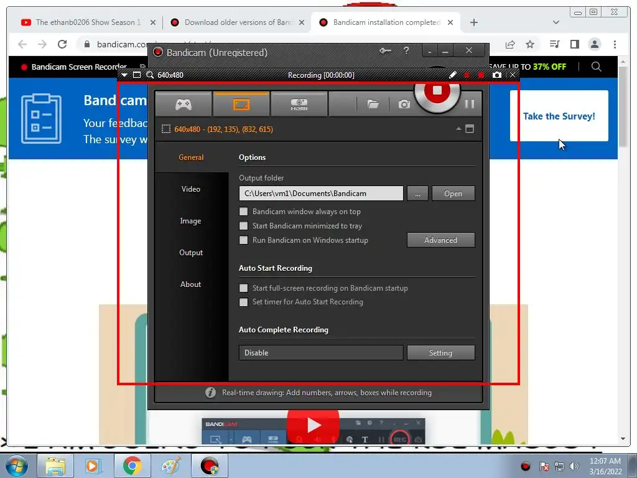Image resolution: width=637 pixels, height=478 pixels.
Task: Click pencil drawing icon on recording bar
Action: click(452, 75)
